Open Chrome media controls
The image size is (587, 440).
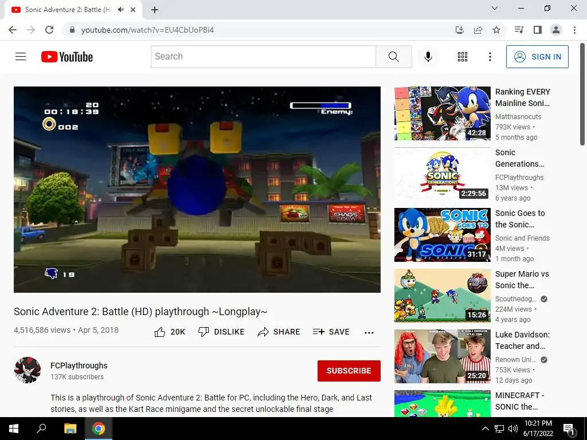coord(519,30)
